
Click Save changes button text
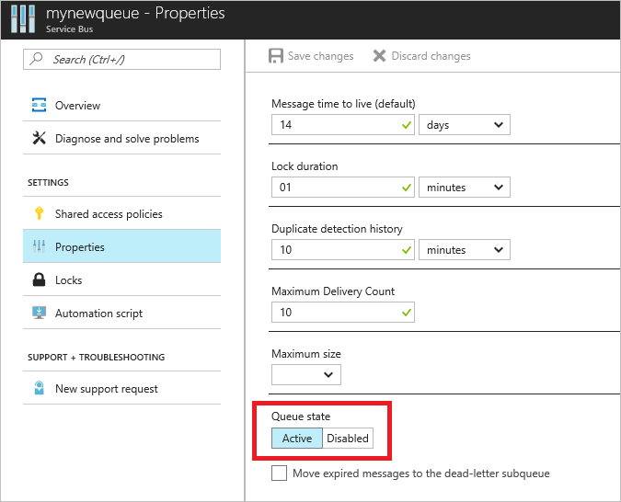click(x=320, y=56)
